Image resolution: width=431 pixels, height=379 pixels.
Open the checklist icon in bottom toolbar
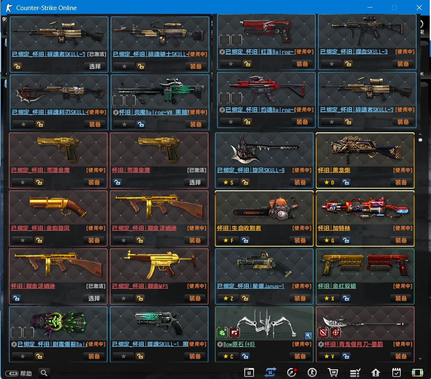pos(355,373)
